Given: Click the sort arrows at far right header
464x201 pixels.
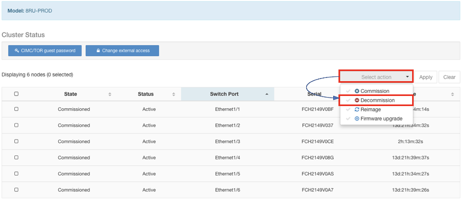Looking at the screenshot, I should click(452, 94).
